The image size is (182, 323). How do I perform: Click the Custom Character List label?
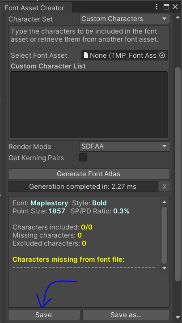point(48,66)
